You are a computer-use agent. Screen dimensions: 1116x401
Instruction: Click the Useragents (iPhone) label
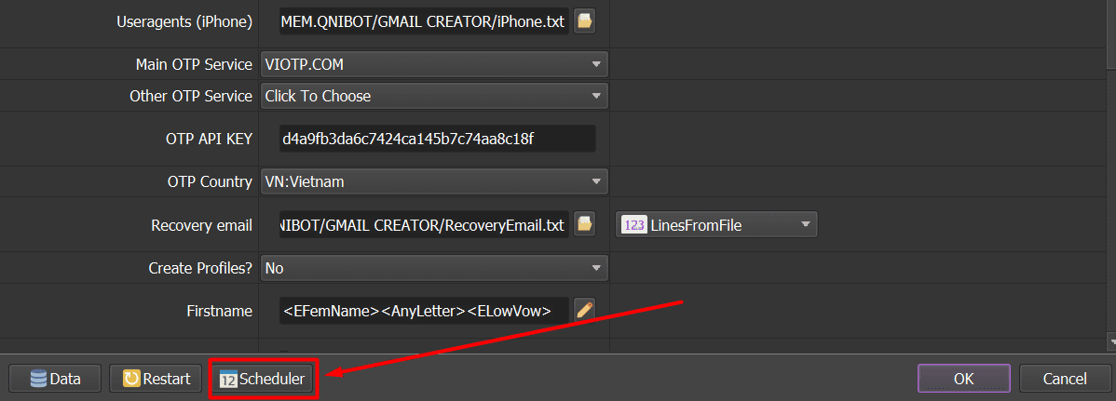[x=184, y=22]
